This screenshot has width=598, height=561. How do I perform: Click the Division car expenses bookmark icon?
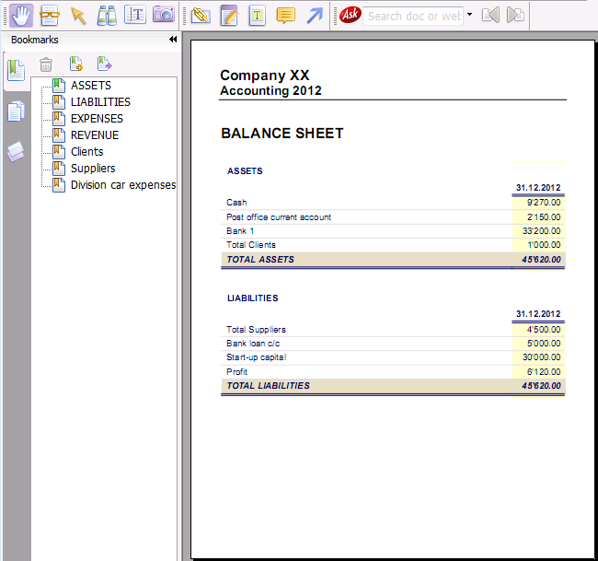59,185
